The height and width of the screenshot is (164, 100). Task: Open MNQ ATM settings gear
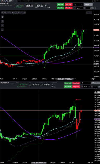[92, 87]
